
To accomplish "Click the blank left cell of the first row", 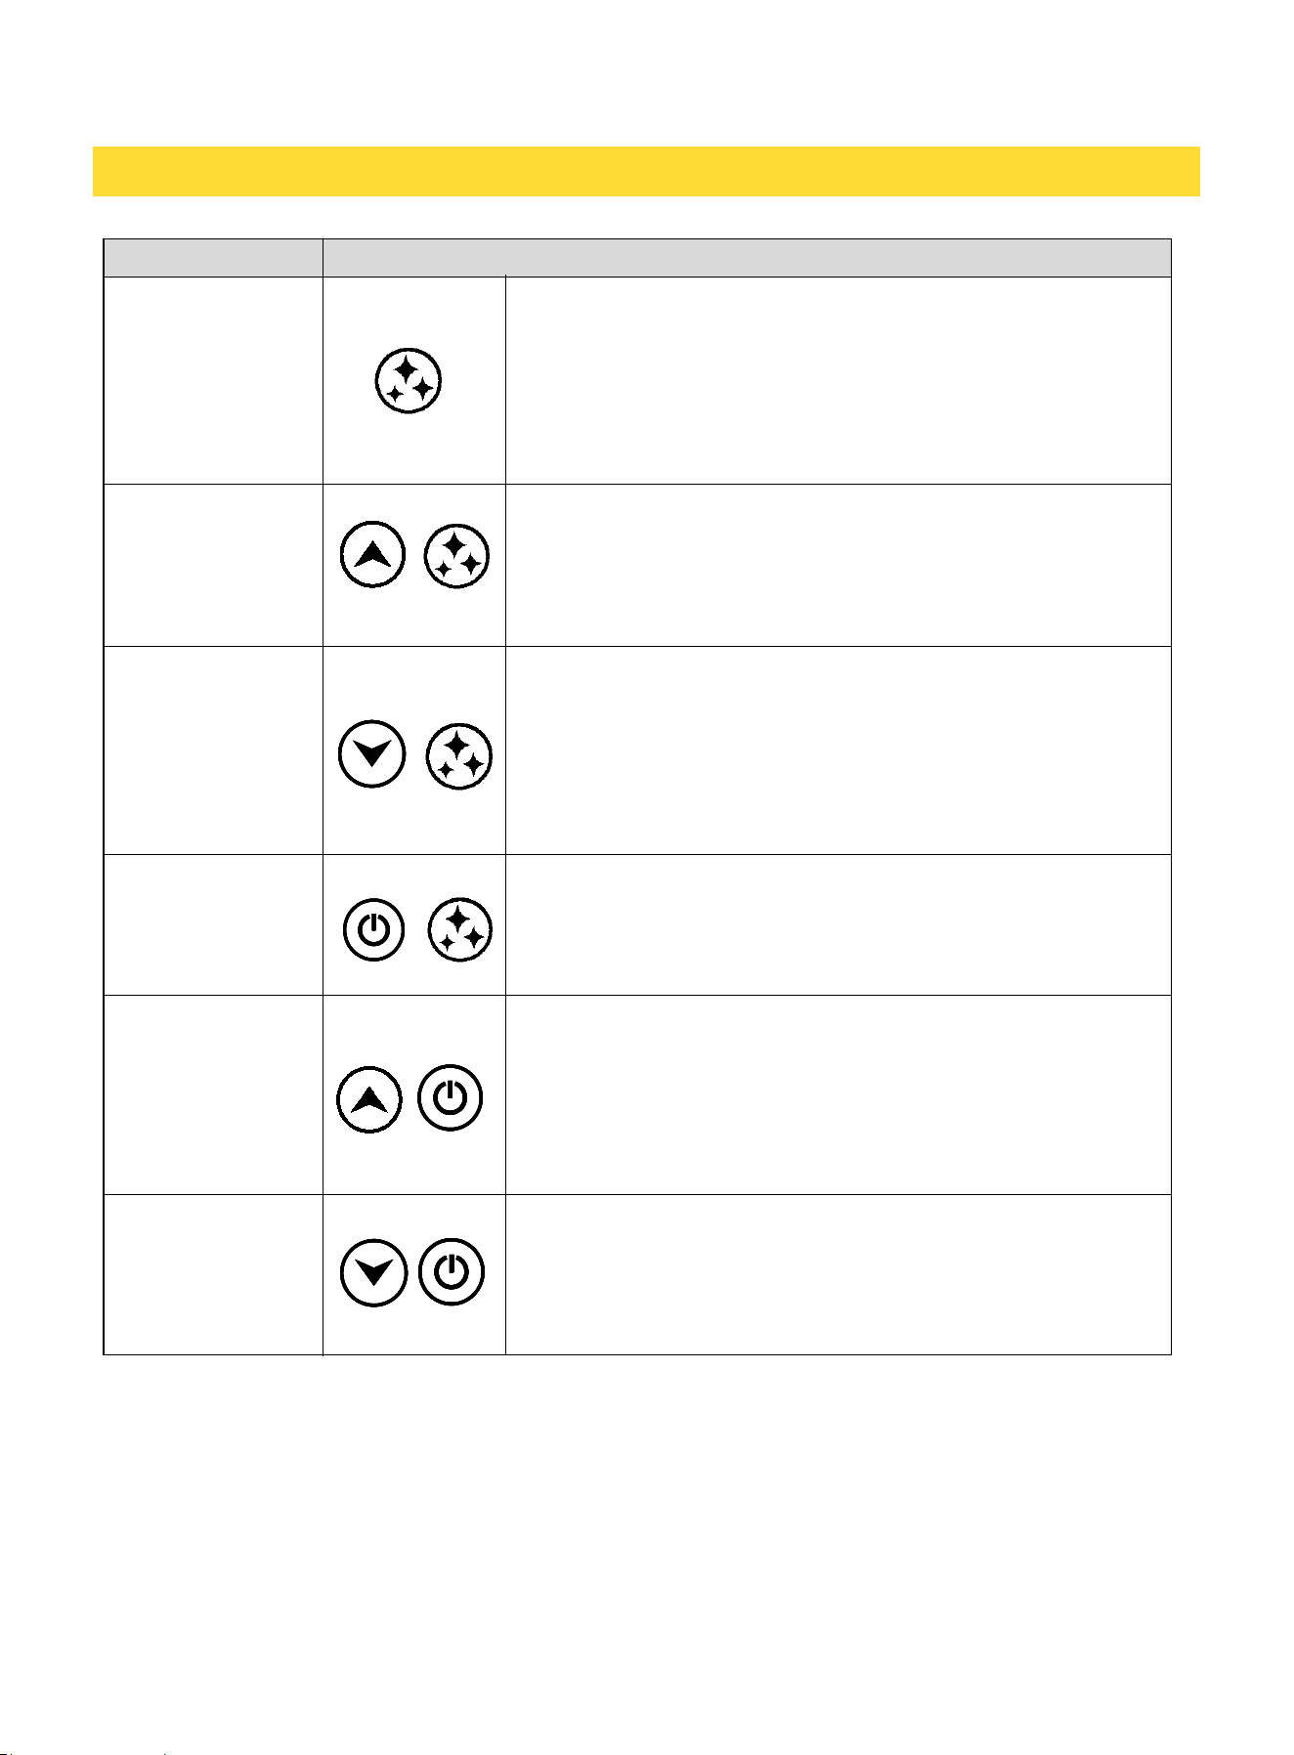I will (x=213, y=381).
